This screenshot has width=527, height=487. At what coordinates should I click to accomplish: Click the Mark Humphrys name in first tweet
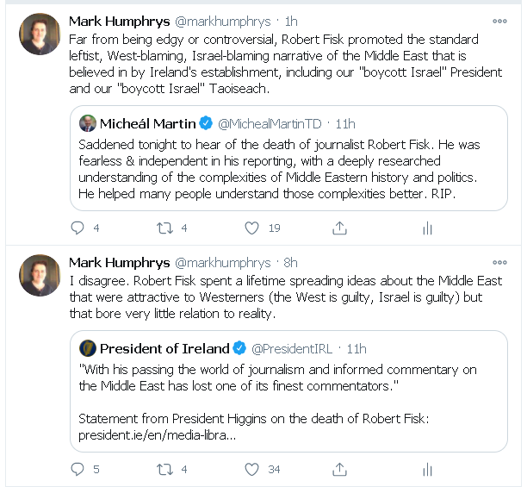point(119,21)
